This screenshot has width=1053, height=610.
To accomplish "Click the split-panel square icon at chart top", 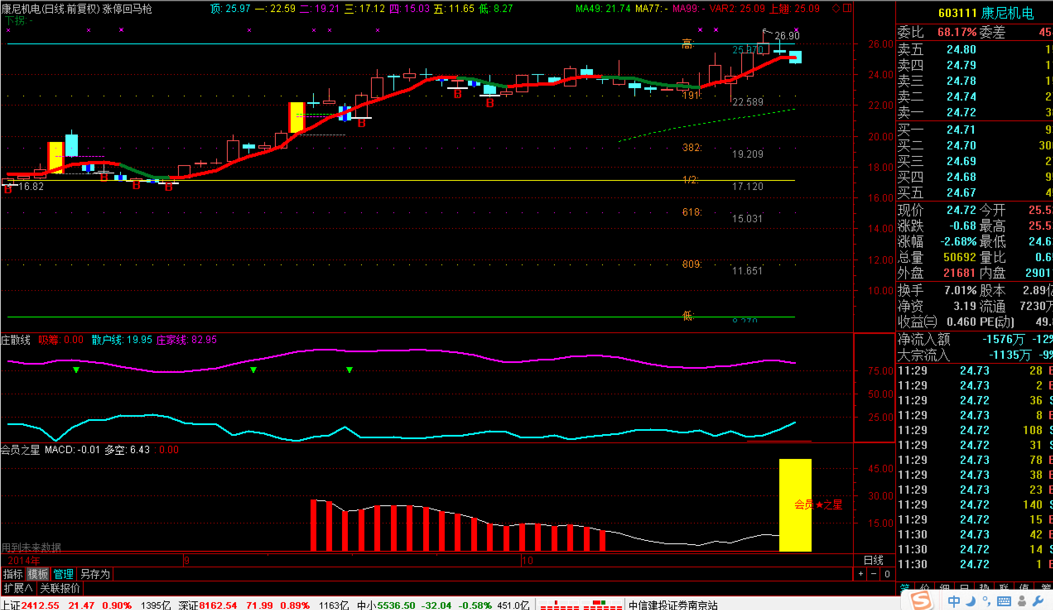I will coord(847,8).
